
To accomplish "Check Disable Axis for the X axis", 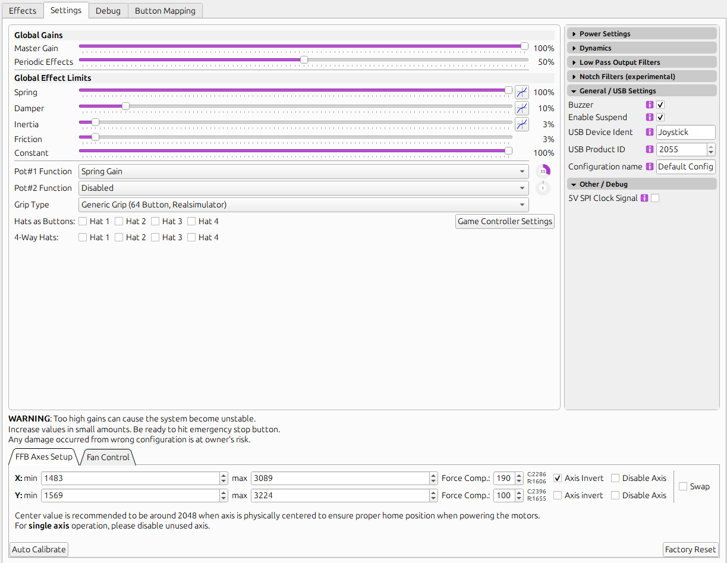I will pyautogui.click(x=615, y=478).
